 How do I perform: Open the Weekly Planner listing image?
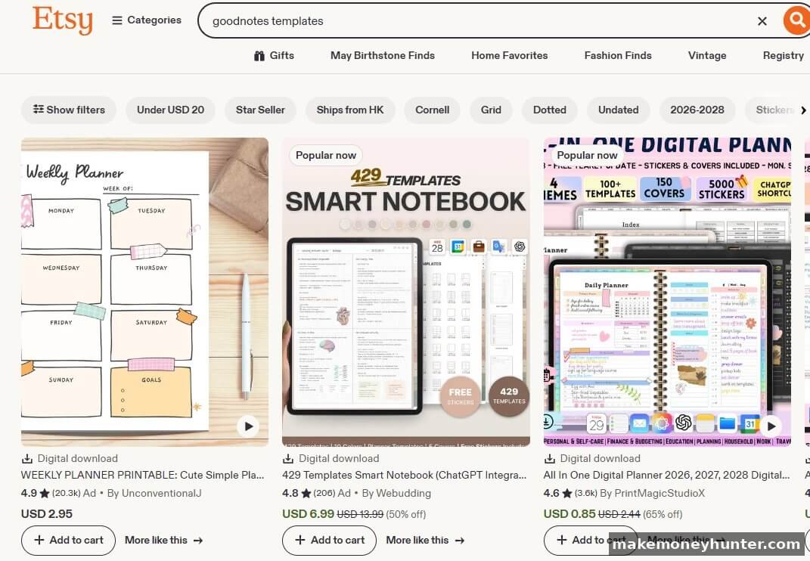tap(144, 292)
